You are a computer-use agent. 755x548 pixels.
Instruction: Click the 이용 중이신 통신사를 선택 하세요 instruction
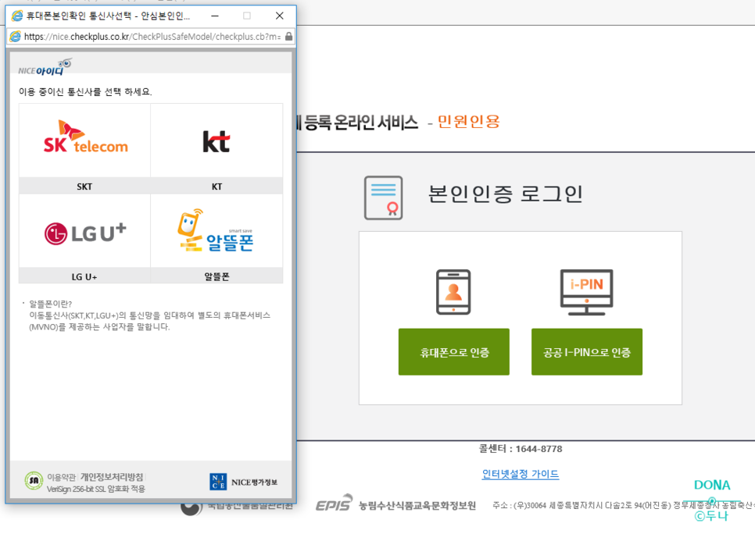coord(85,91)
